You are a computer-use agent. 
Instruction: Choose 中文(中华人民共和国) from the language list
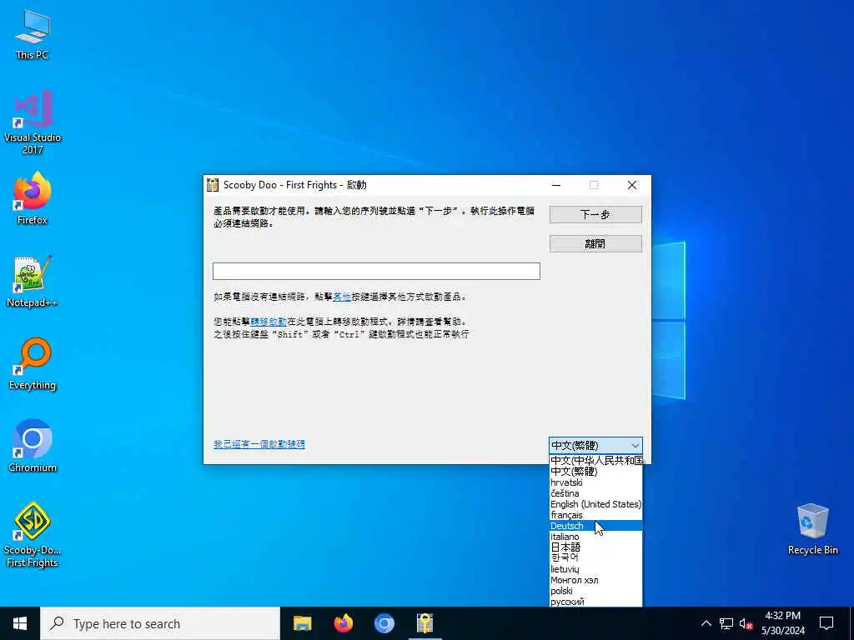pos(595,460)
